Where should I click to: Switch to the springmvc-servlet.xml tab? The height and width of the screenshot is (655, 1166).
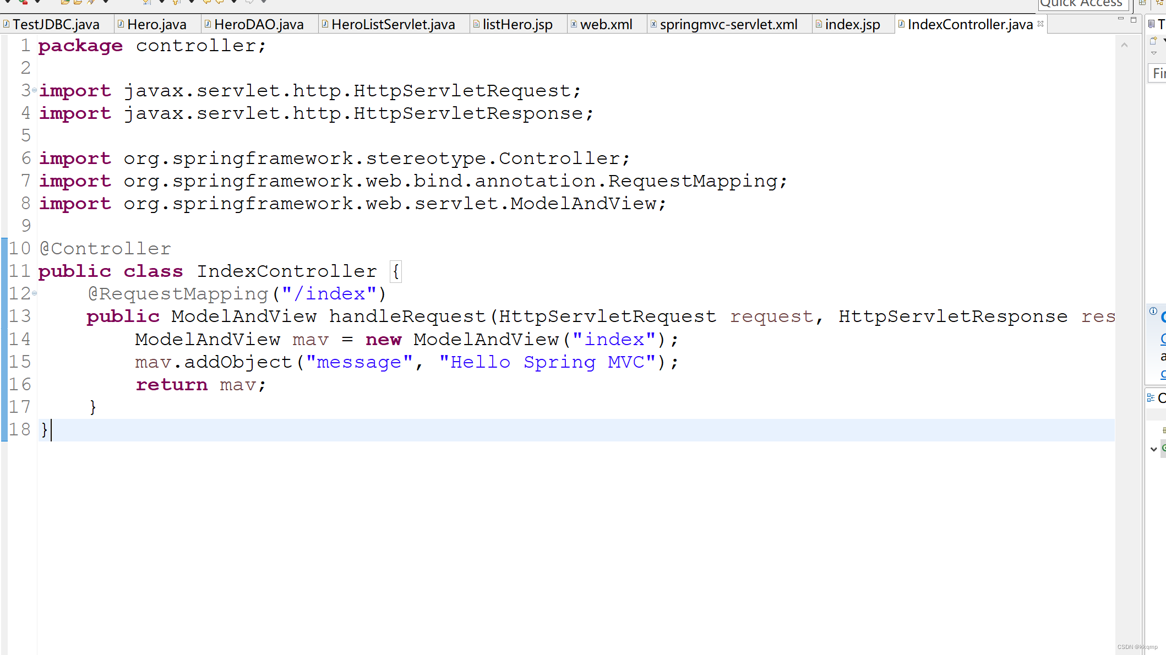pos(728,25)
